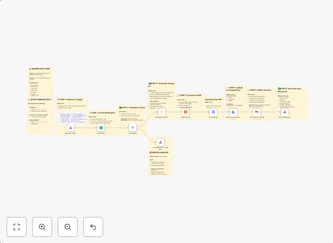Select the orange HTML to PDF node
The image size is (333, 243).
(x=185, y=112)
